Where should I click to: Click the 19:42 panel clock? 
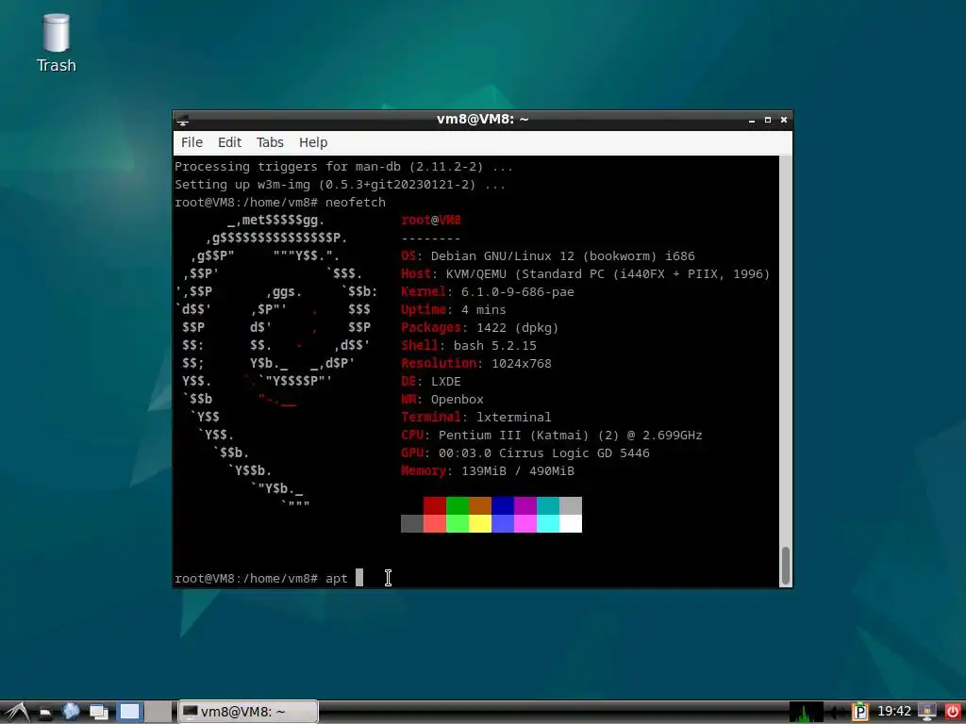click(893, 712)
